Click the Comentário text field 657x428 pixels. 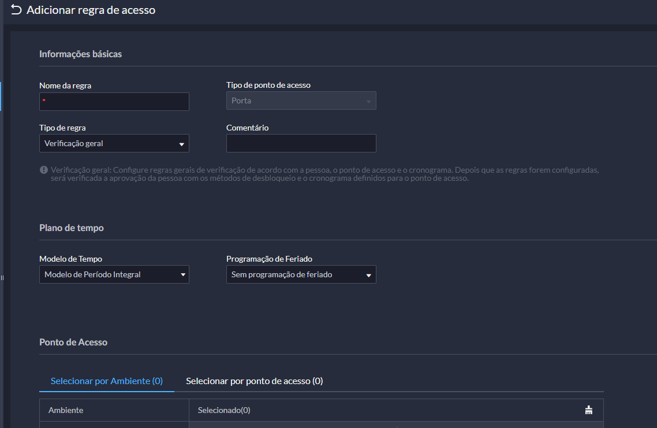(x=301, y=143)
